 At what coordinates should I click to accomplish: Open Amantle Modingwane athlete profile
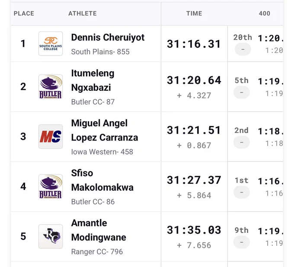pos(99,230)
